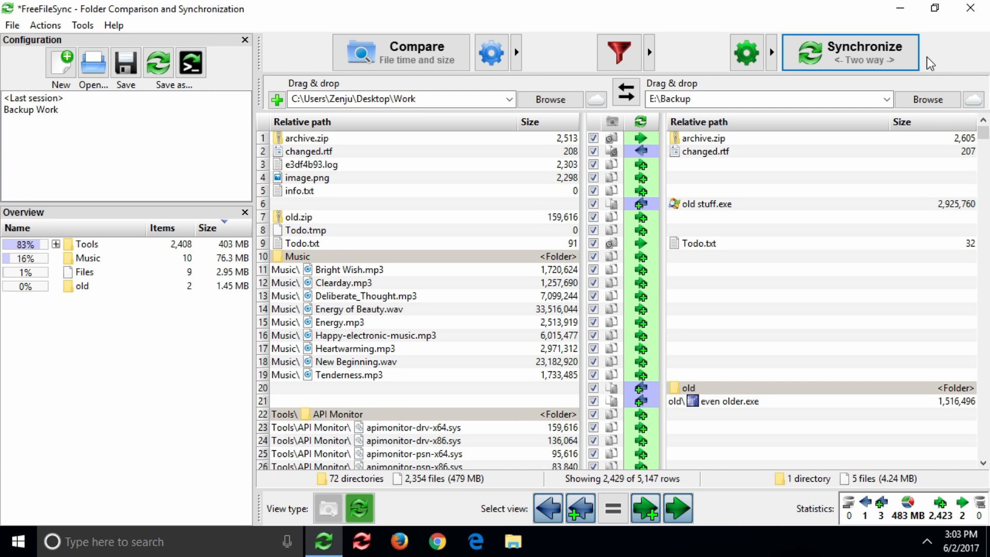Viewport: 990px width, 557px height.
Task: Click the Save as (green arrows) icon
Action: pyautogui.click(x=158, y=63)
